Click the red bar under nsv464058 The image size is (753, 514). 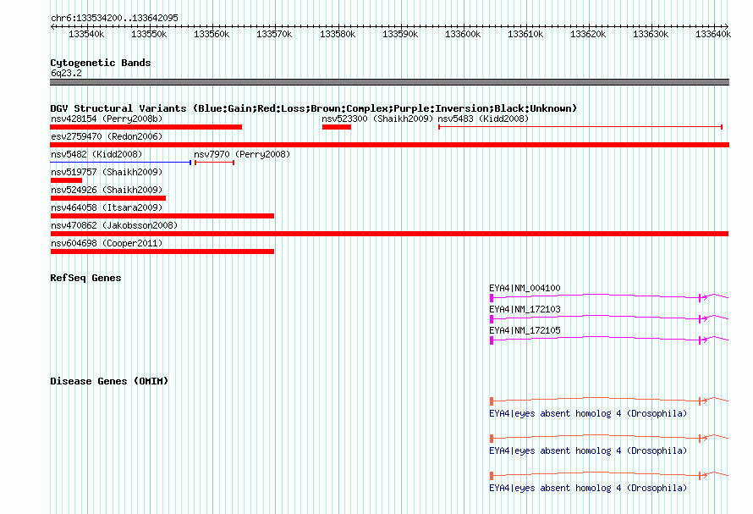coord(162,216)
